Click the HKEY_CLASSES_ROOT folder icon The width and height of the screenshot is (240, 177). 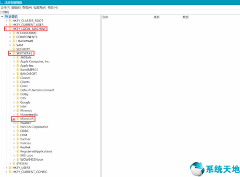point(10,21)
